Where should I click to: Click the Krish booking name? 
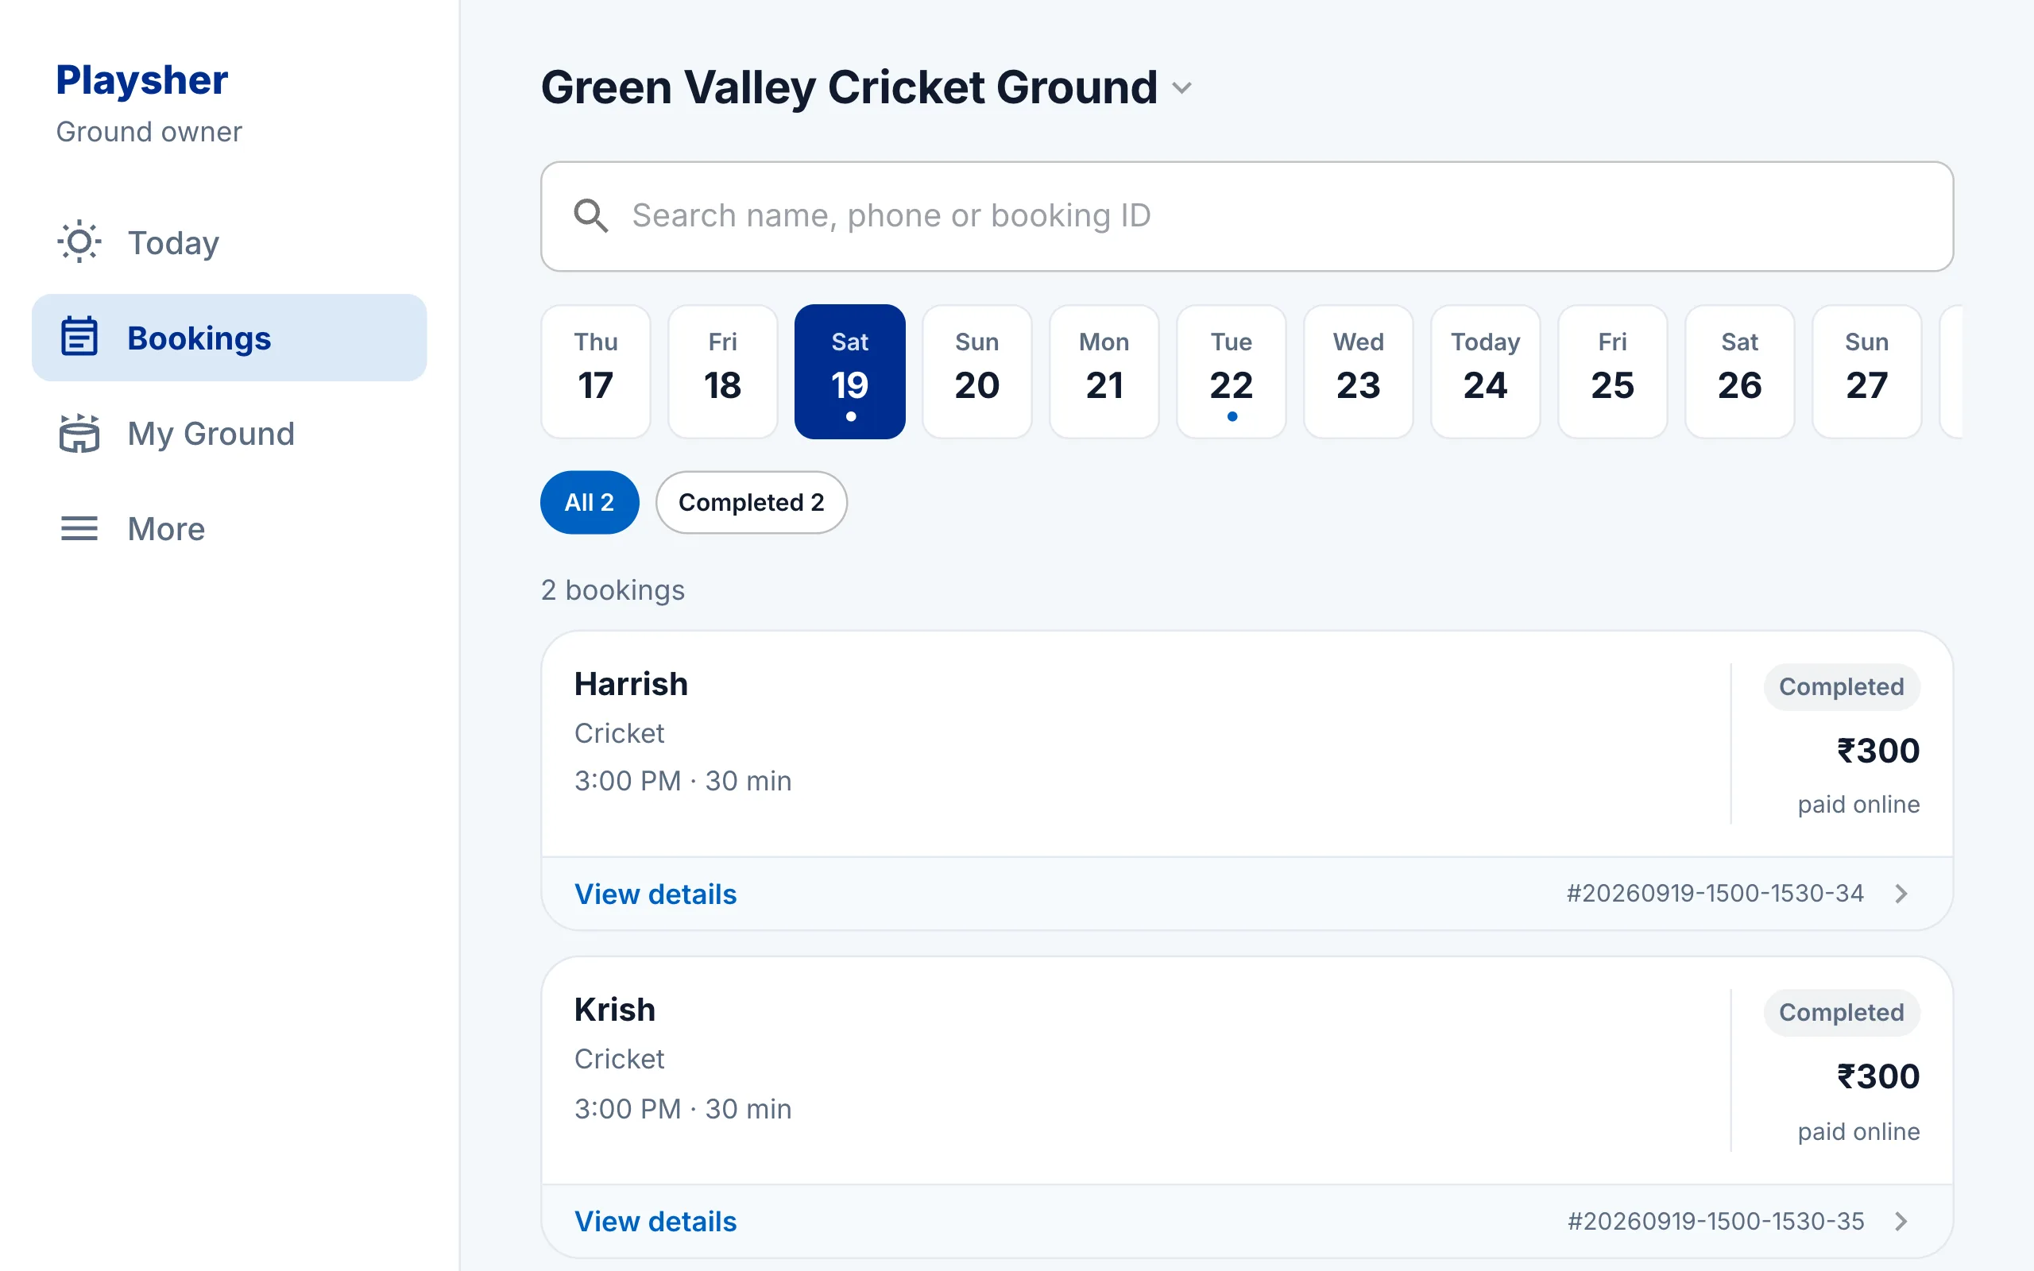tap(614, 1010)
